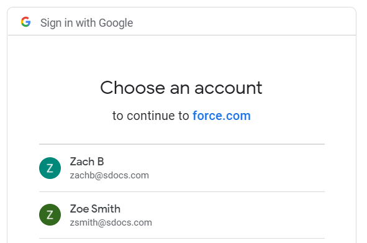
Task: Choose the Zach B account name
Action: pyautogui.click(x=87, y=162)
